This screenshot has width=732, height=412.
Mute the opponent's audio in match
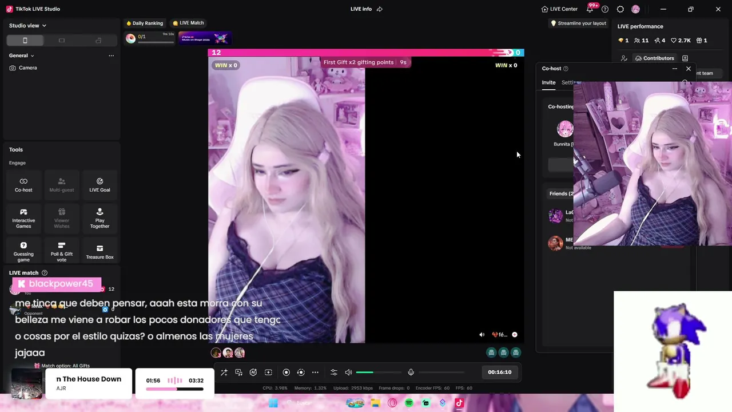pyautogui.click(x=482, y=335)
